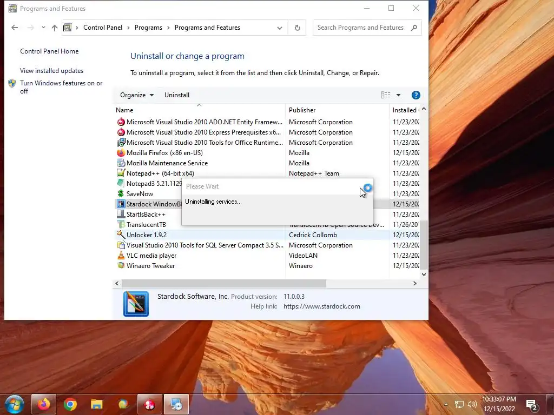The height and width of the screenshot is (415, 554).
Task: Click the magnifier search icon
Action: point(414,28)
